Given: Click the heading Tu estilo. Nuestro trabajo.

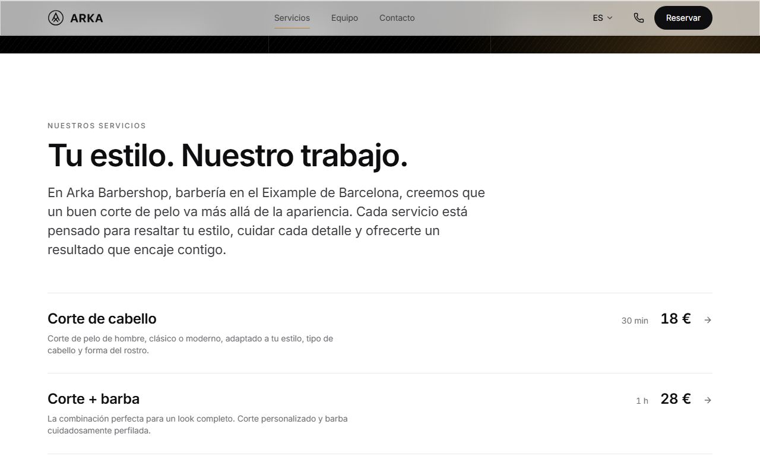Looking at the screenshot, I should [227, 156].
